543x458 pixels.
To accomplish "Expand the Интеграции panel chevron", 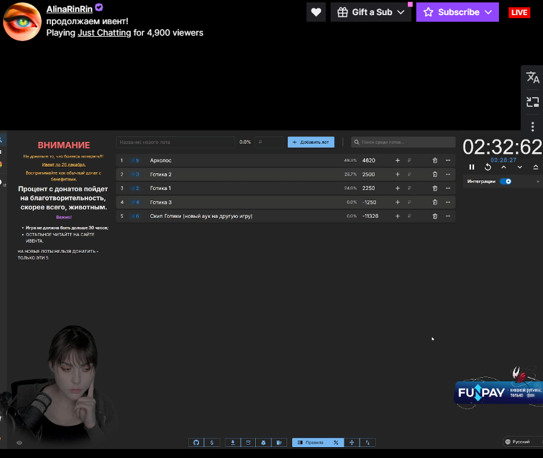I will coord(538,182).
